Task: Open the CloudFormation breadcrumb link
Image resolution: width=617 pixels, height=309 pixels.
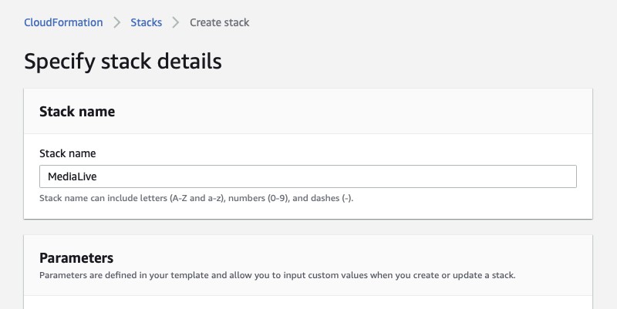Action: point(63,22)
